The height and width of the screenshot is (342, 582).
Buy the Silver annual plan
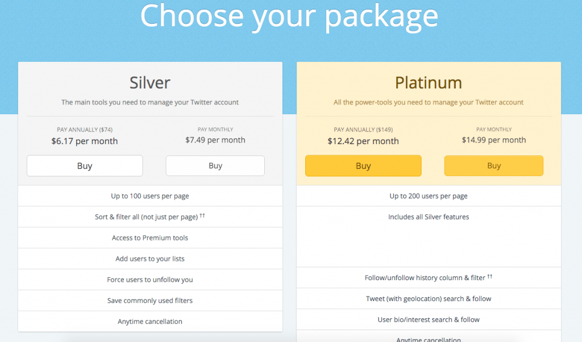point(85,166)
